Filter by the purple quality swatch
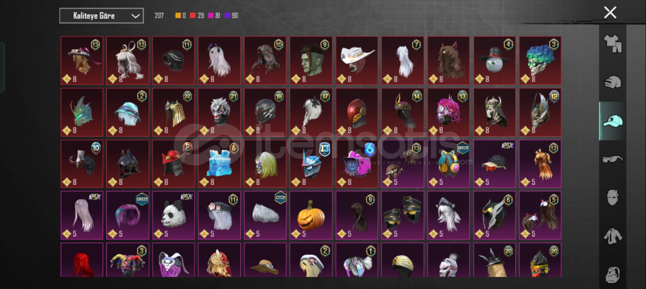 [x=227, y=15]
